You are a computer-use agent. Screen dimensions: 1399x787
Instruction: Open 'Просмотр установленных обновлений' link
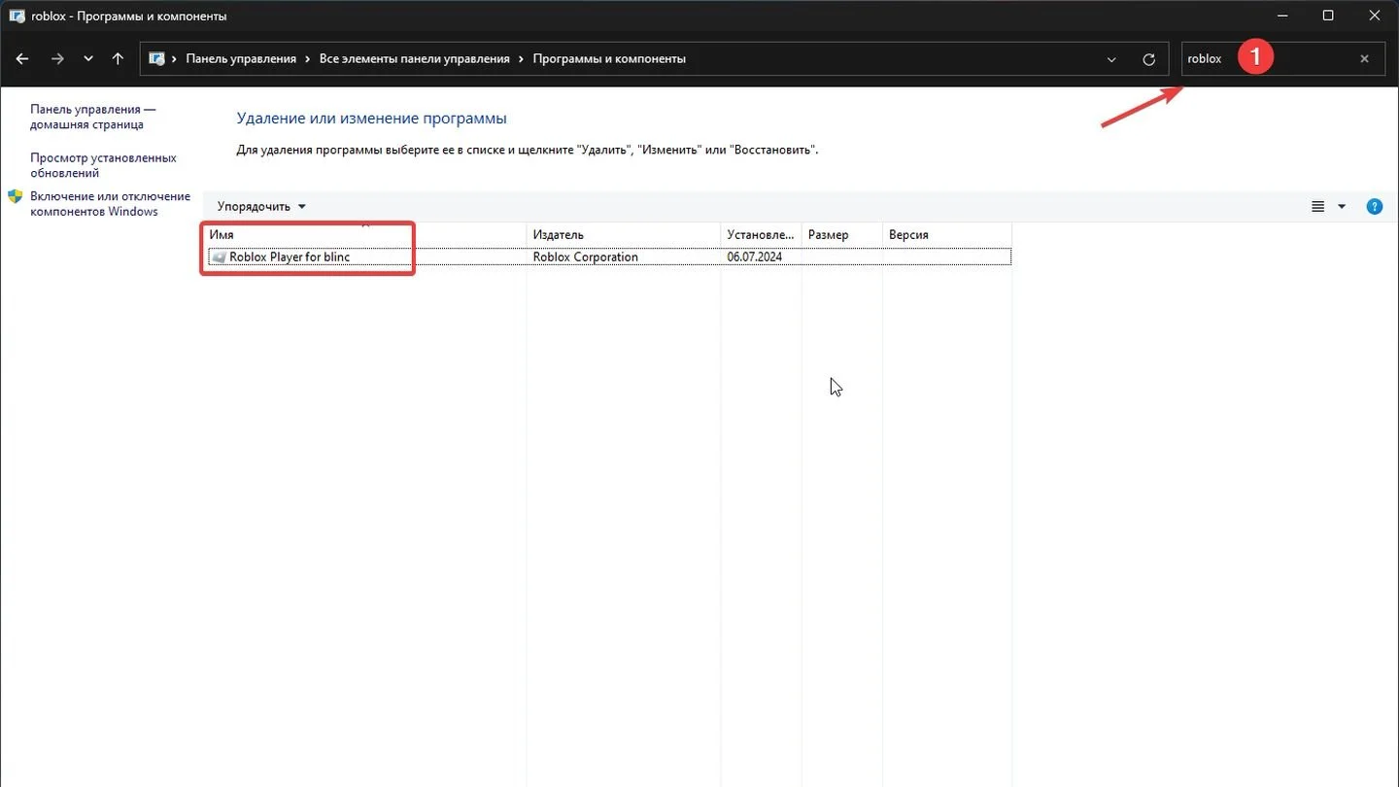(x=103, y=165)
